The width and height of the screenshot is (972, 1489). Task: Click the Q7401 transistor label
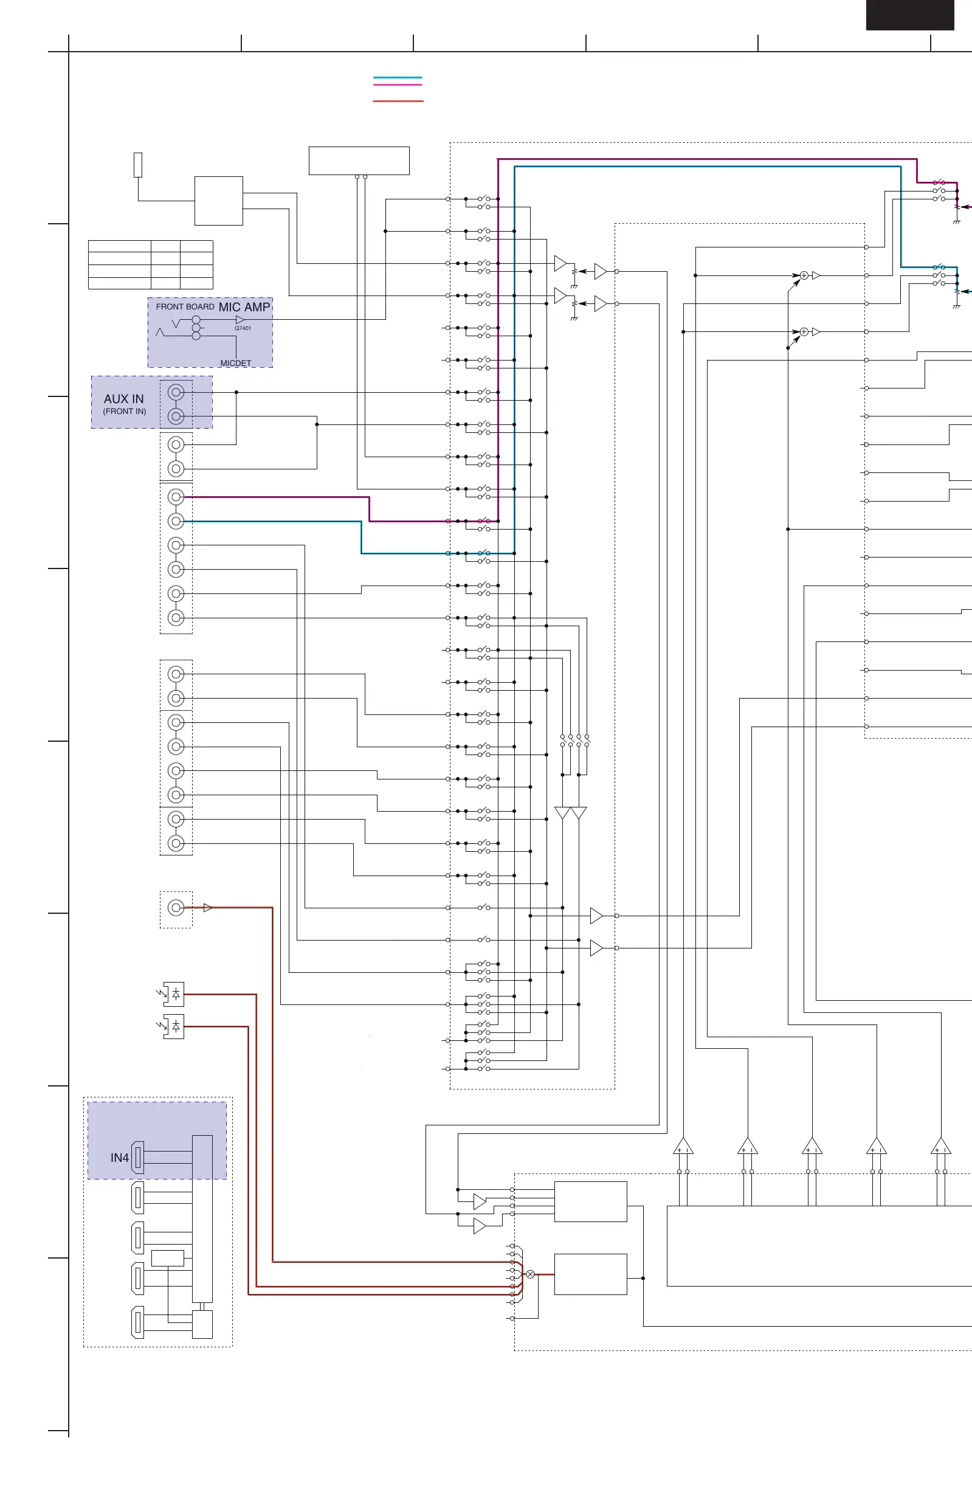(243, 328)
